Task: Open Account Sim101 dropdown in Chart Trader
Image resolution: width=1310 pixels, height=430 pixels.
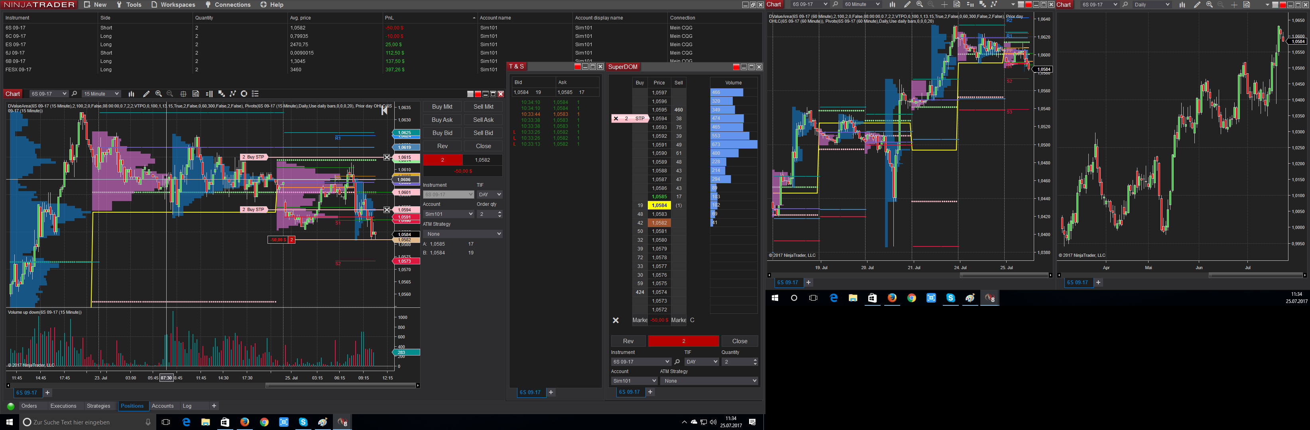Action: 448,214
